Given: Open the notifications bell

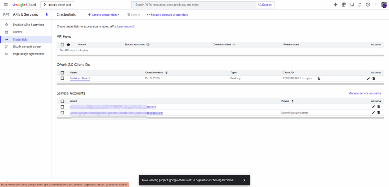Looking at the screenshot, I should [359, 5].
